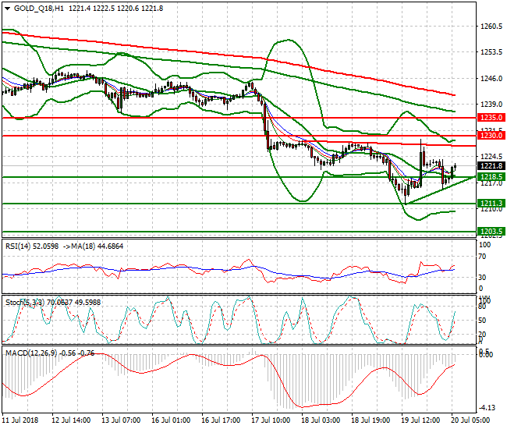Select the 1211.3 green support level label
The height and width of the screenshot is (429, 507).
(x=491, y=204)
